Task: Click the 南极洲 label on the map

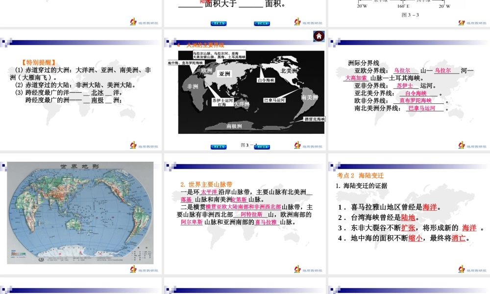Action: (x=234, y=126)
